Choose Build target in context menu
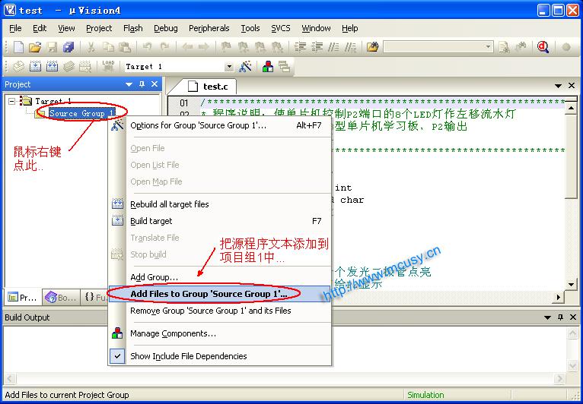This screenshot has height=404, width=583. tap(219, 221)
